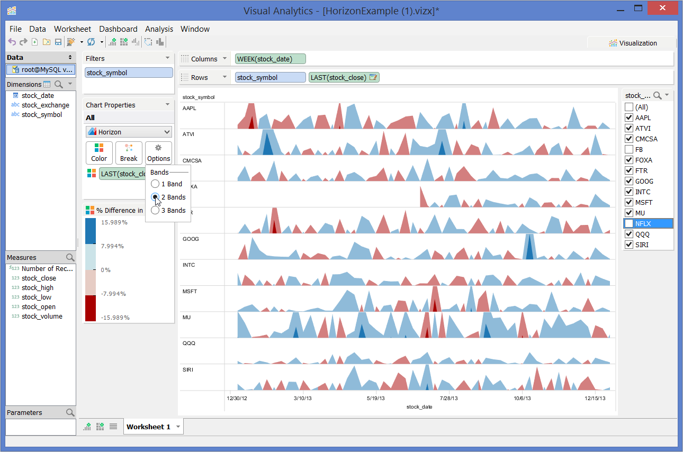Open the Data menu
The height and width of the screenshot is (452, 683).
pos(38,29)
